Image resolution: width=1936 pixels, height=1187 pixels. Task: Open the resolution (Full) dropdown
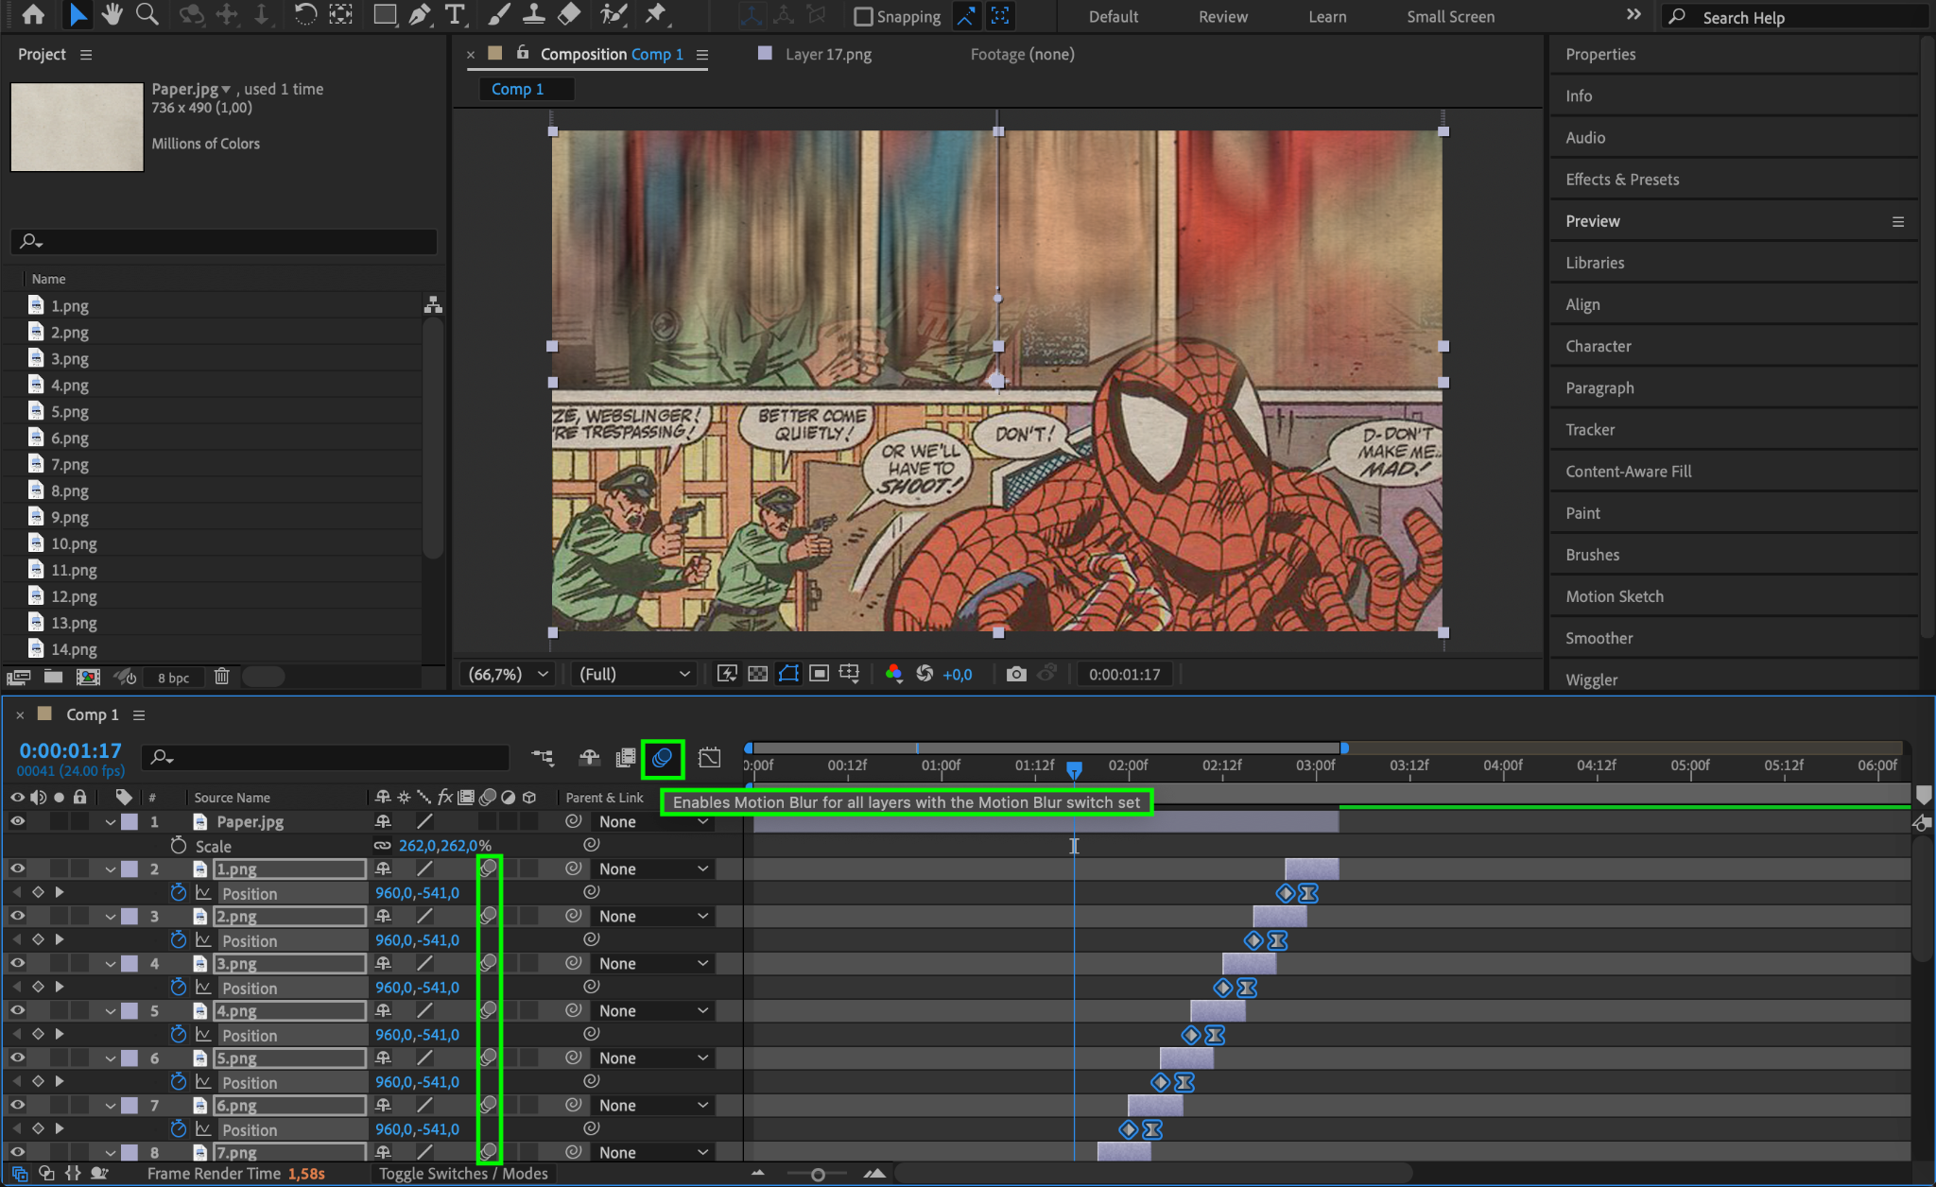point(633,674)
